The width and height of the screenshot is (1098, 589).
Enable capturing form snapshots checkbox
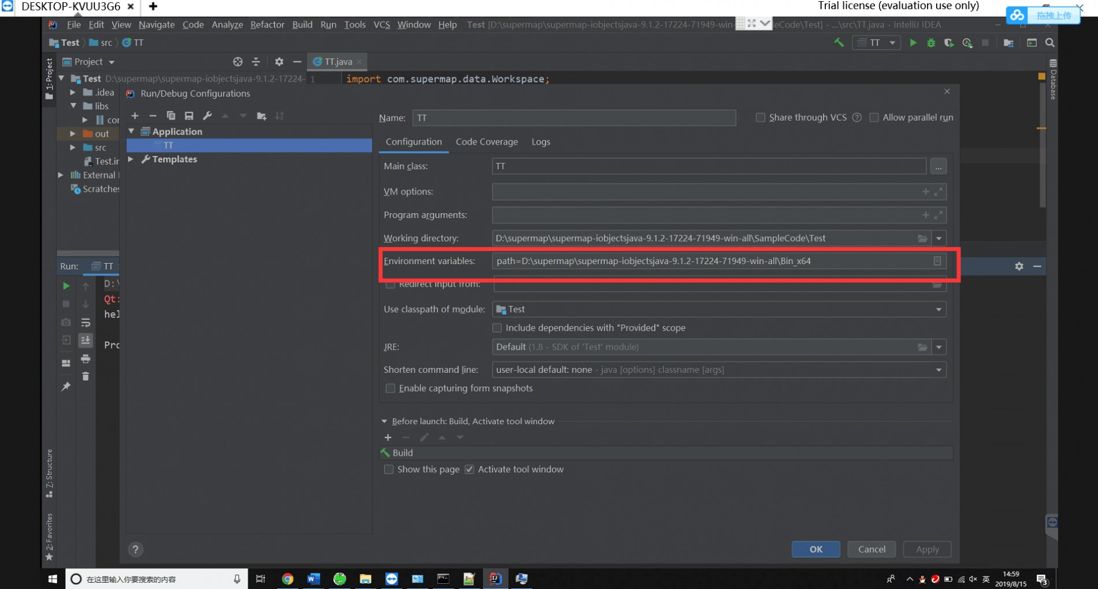coord(390,388)
